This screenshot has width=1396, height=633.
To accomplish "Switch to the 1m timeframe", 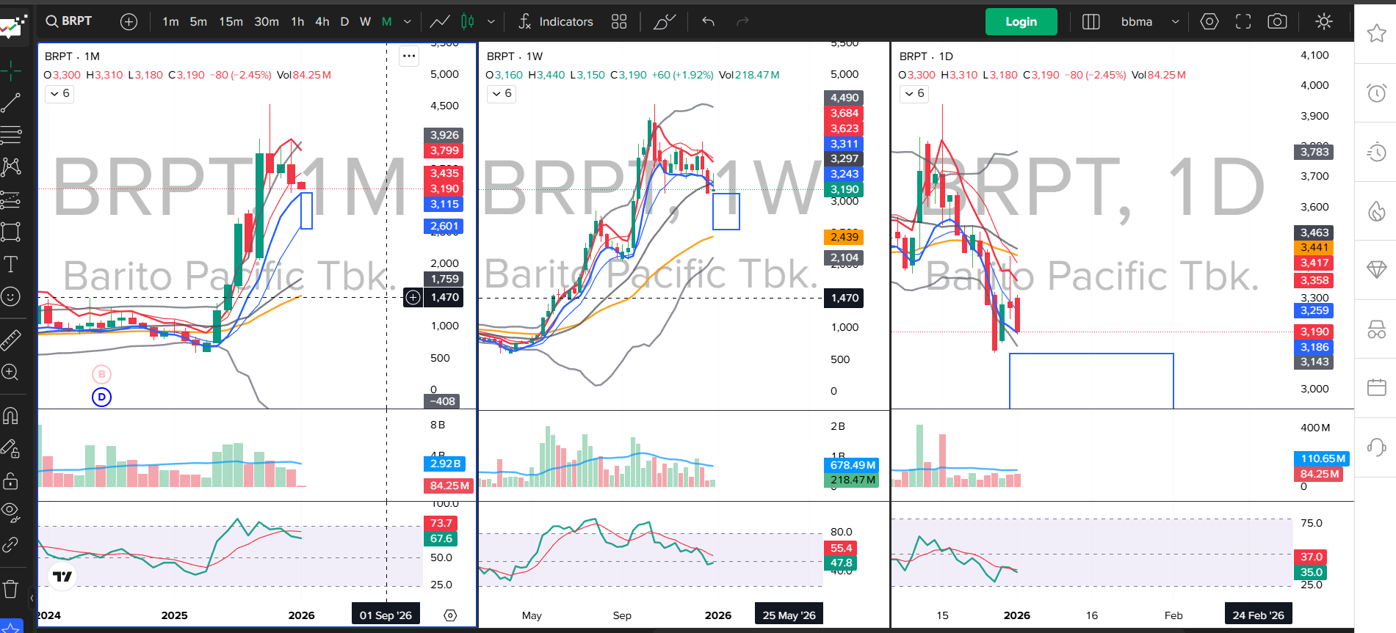I will [170, 21].
